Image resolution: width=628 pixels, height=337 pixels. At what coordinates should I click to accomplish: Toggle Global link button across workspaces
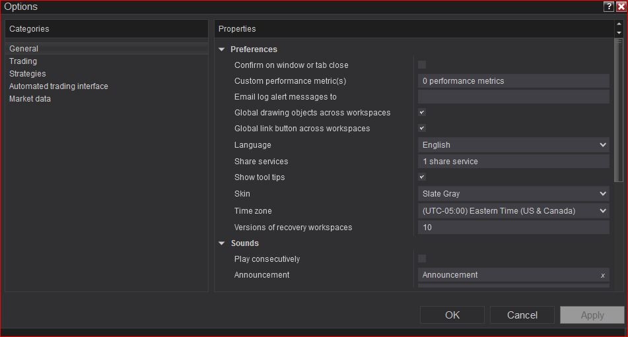coord(422,128)
